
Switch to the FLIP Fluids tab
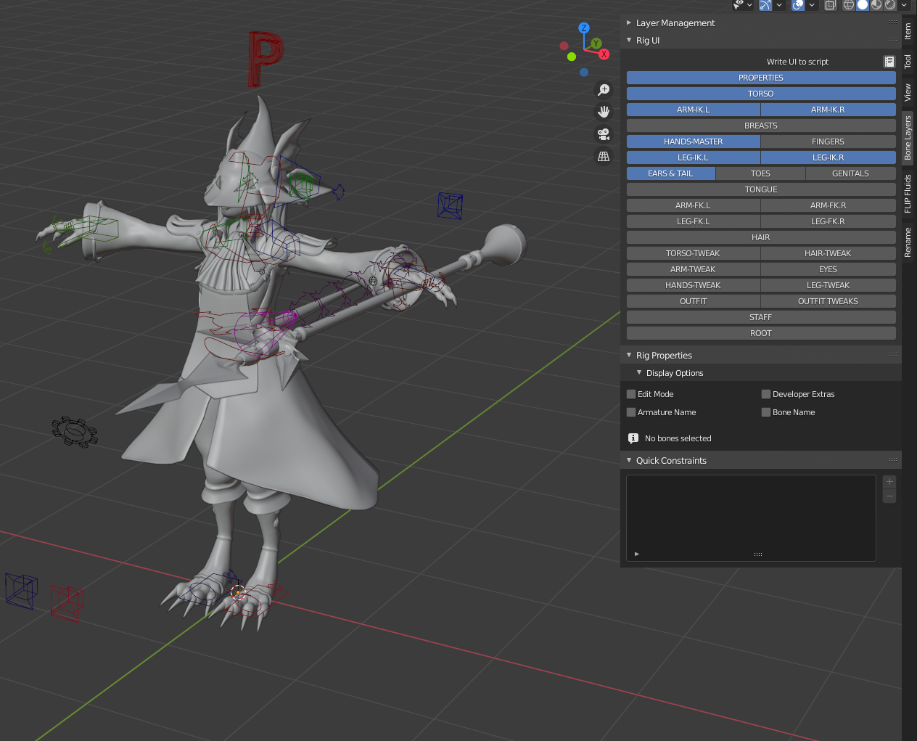[x=908, y=194]
